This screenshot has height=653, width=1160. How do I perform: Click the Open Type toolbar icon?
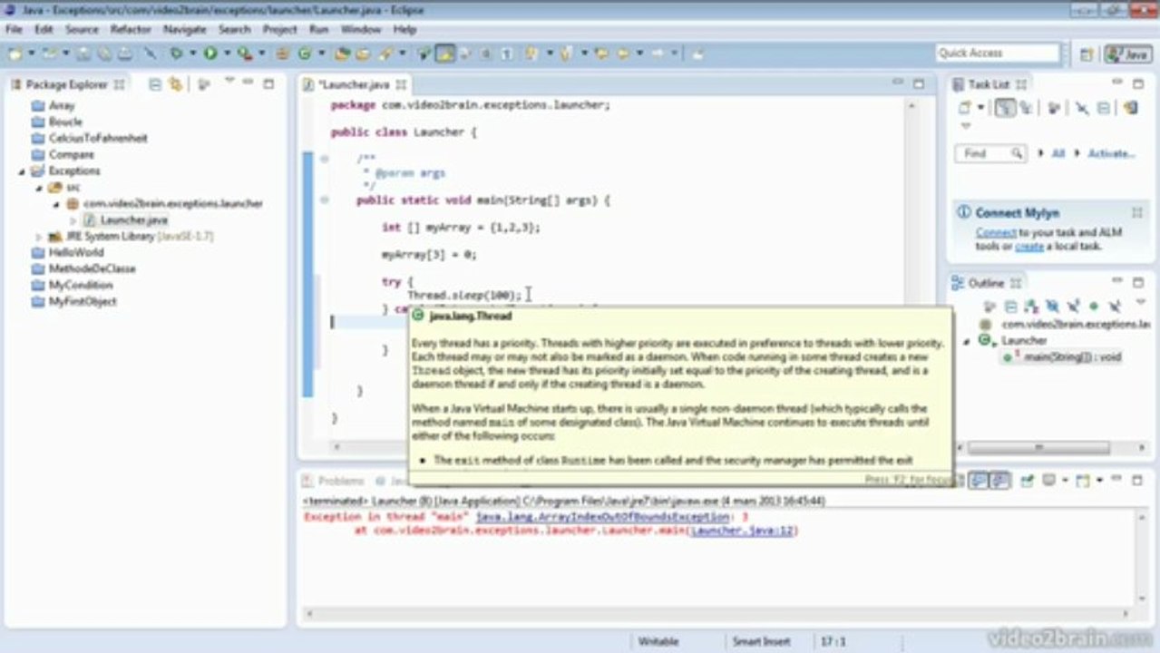(341, 54)
